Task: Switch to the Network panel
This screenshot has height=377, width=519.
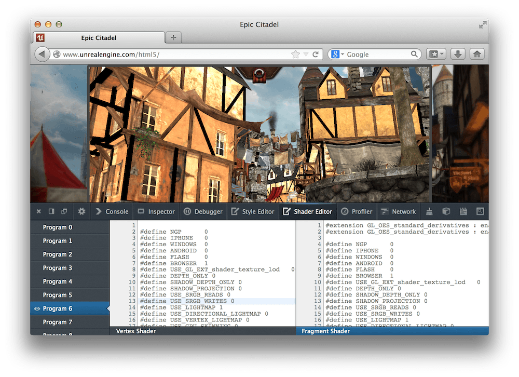Action: click(x=399, y=211)
